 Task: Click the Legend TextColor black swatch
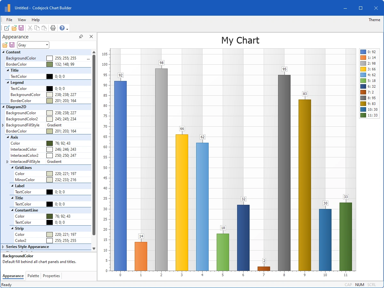click(x=49, y=89)
